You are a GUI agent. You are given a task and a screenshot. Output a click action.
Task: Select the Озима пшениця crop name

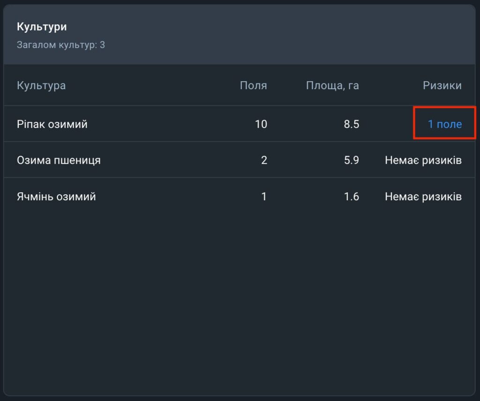pyautogui.click(x=59, y=160)
